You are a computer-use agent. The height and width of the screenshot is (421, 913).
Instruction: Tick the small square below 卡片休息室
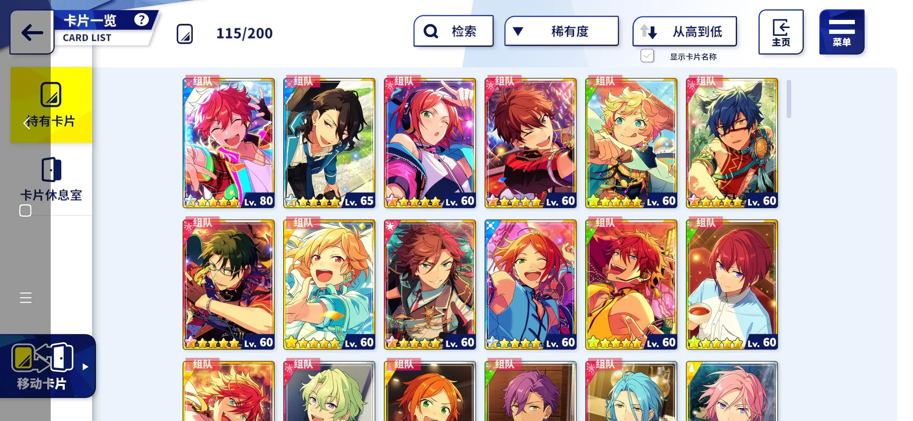[x=25, y=210]
